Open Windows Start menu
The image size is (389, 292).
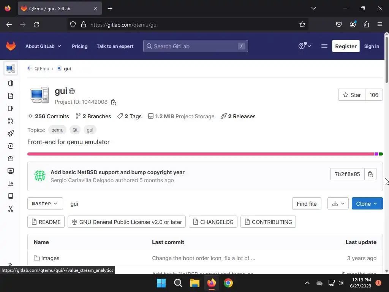[x=161, y=283]
